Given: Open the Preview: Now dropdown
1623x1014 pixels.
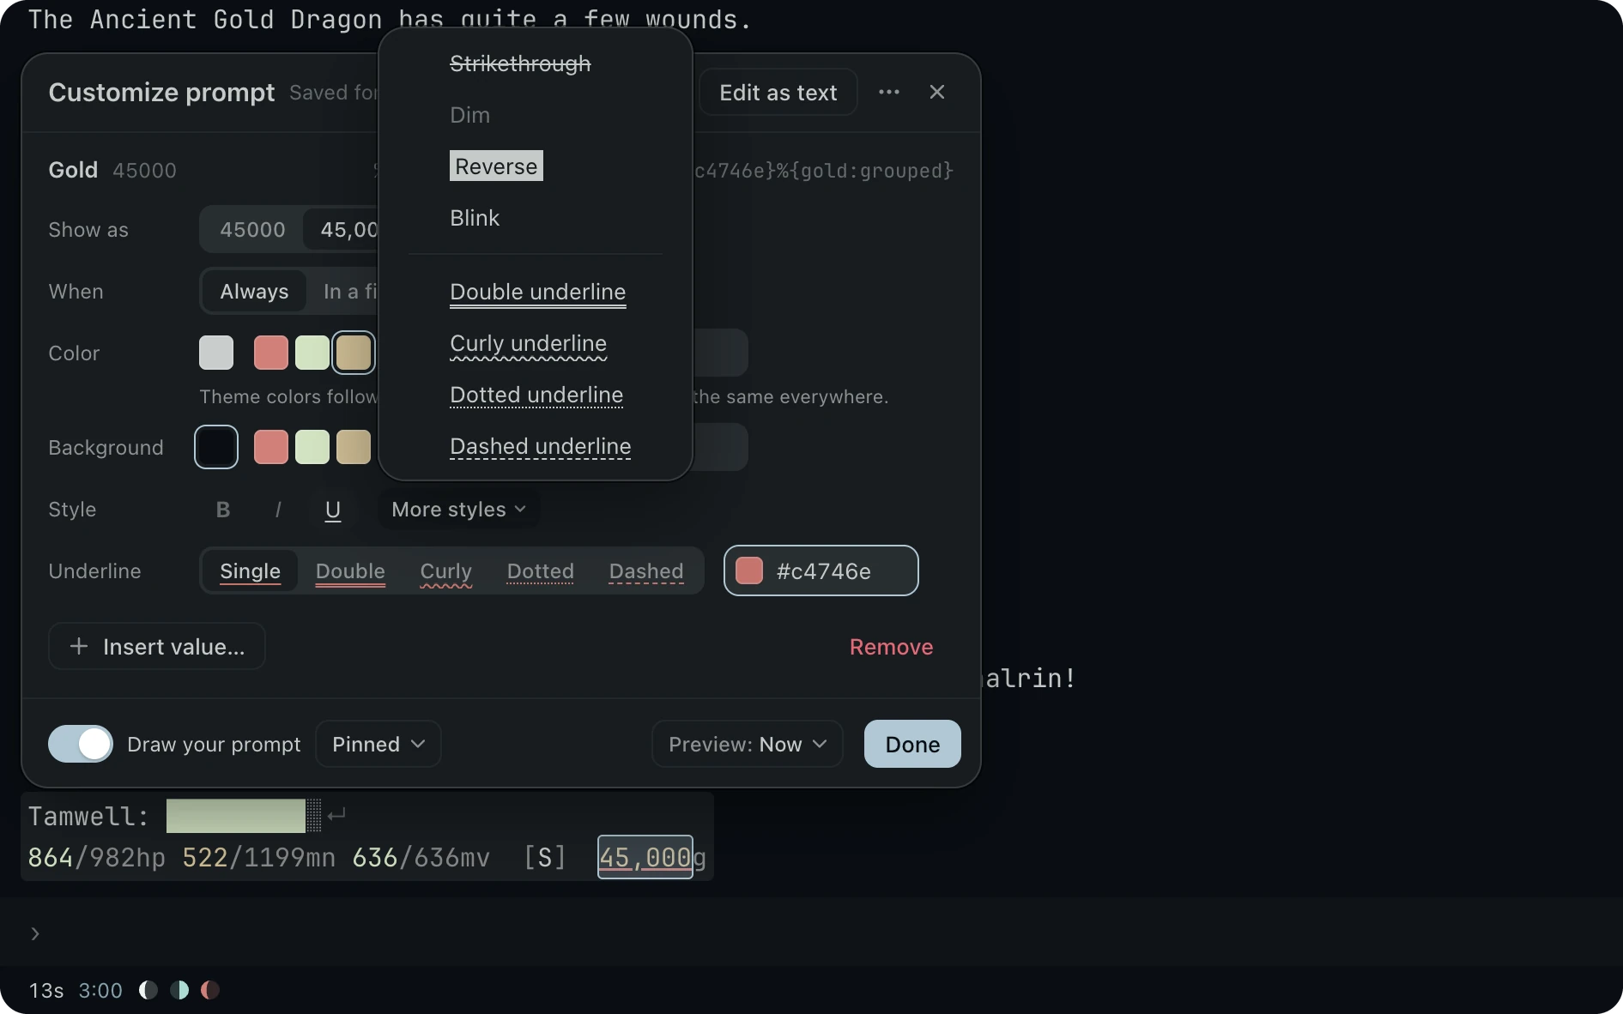Looking at the screenshot, I should pyautogui.click(x=748, y=744).
